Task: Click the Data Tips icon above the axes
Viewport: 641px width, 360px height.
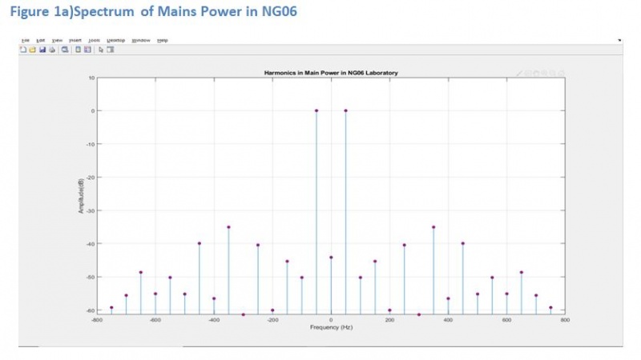Action: click(528, 74)
